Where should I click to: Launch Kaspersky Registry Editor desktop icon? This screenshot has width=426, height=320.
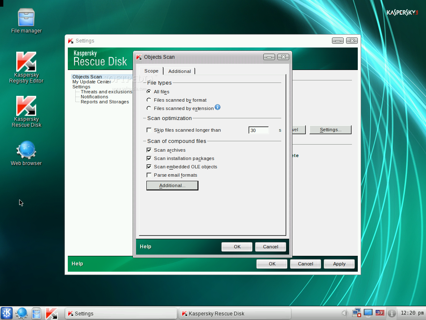[x=26, y=67]
